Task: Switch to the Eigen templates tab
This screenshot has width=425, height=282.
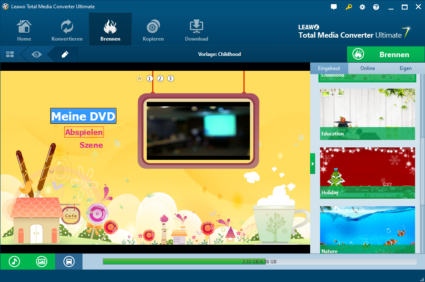Action: tap(406, 68)
